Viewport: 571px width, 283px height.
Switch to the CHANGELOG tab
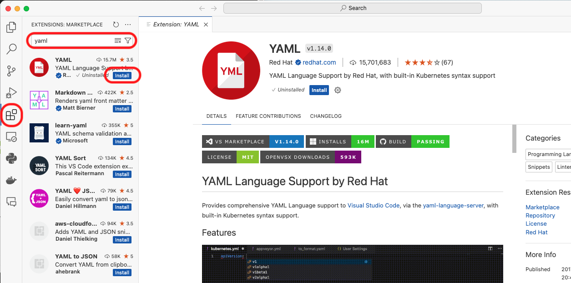pyautogui.click(x=326, y=116)
